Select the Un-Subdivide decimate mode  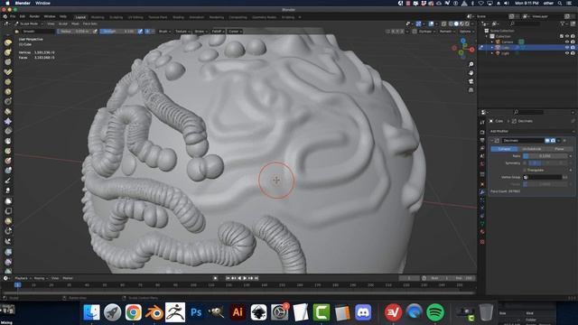click(x=532, y=148)
